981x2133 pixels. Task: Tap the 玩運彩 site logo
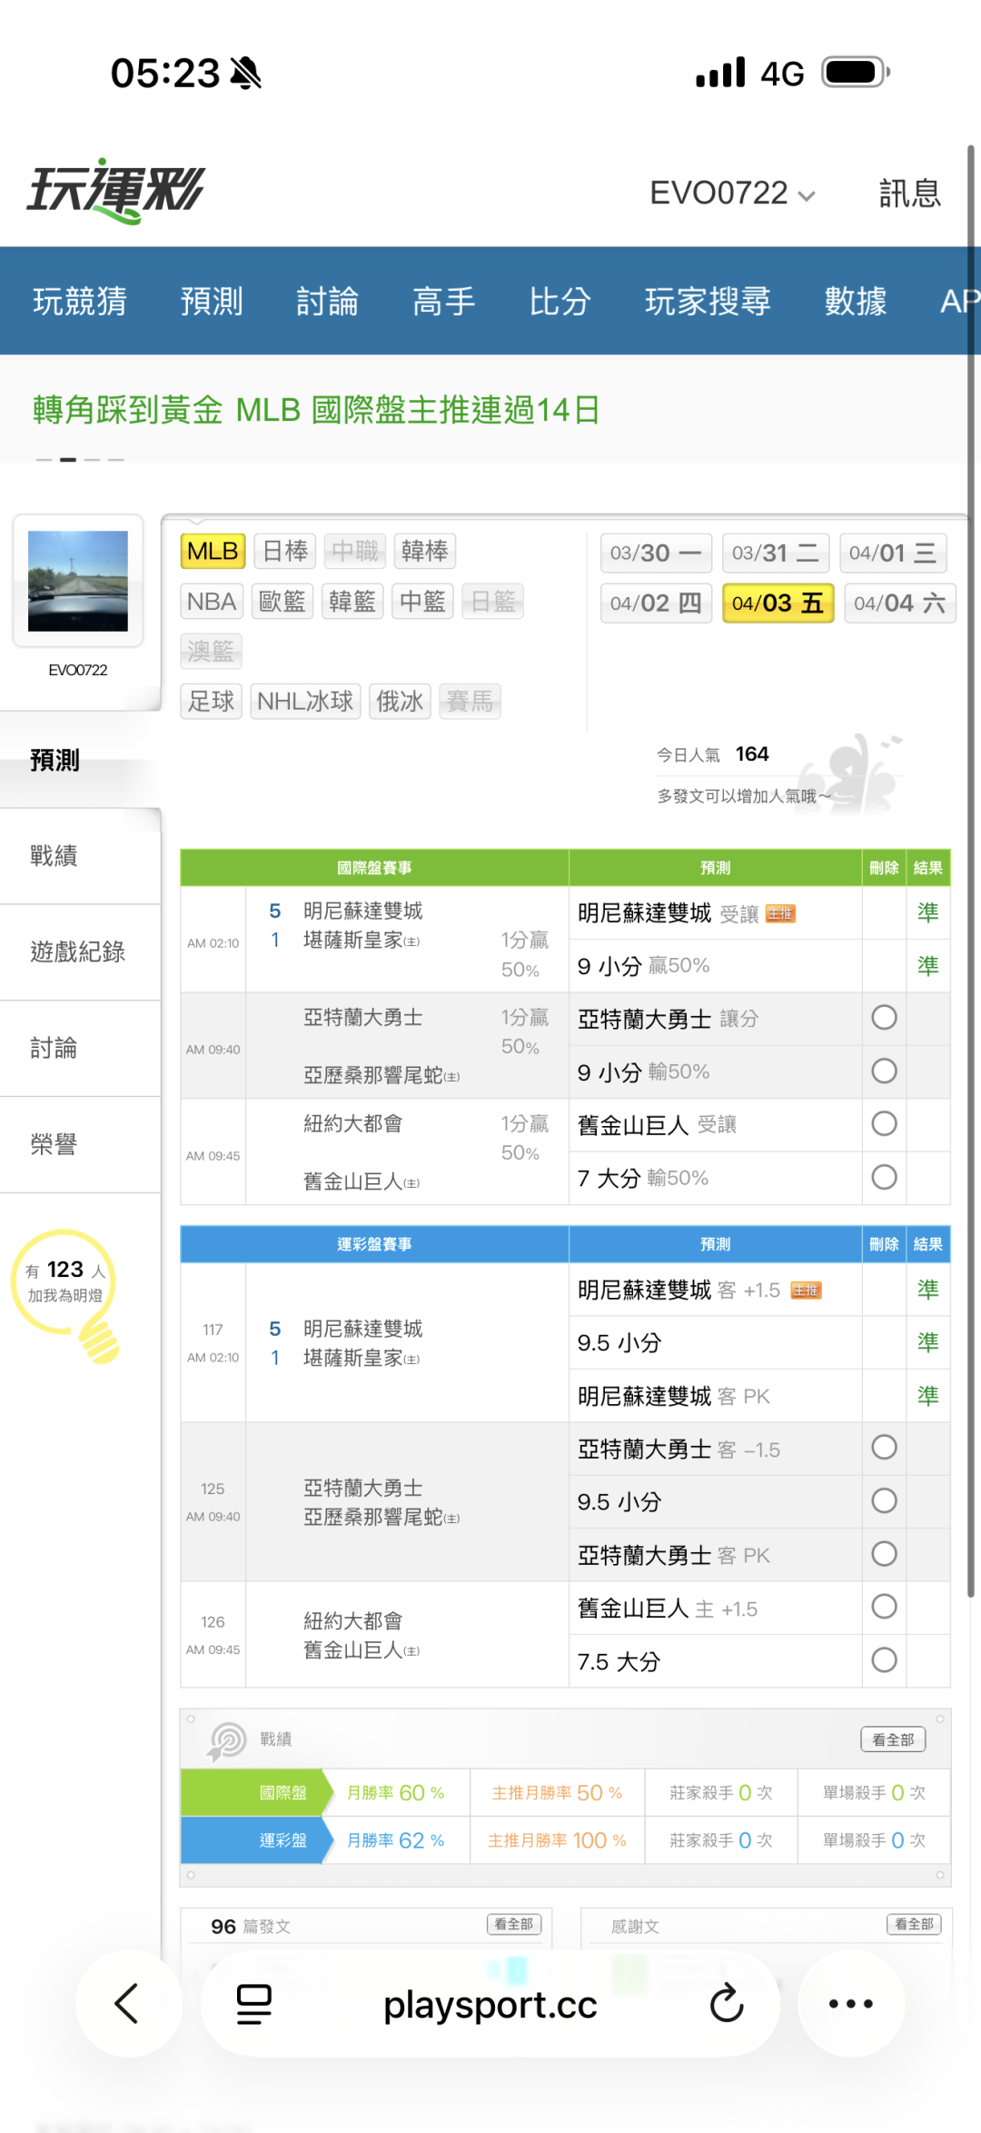point(115,190)
